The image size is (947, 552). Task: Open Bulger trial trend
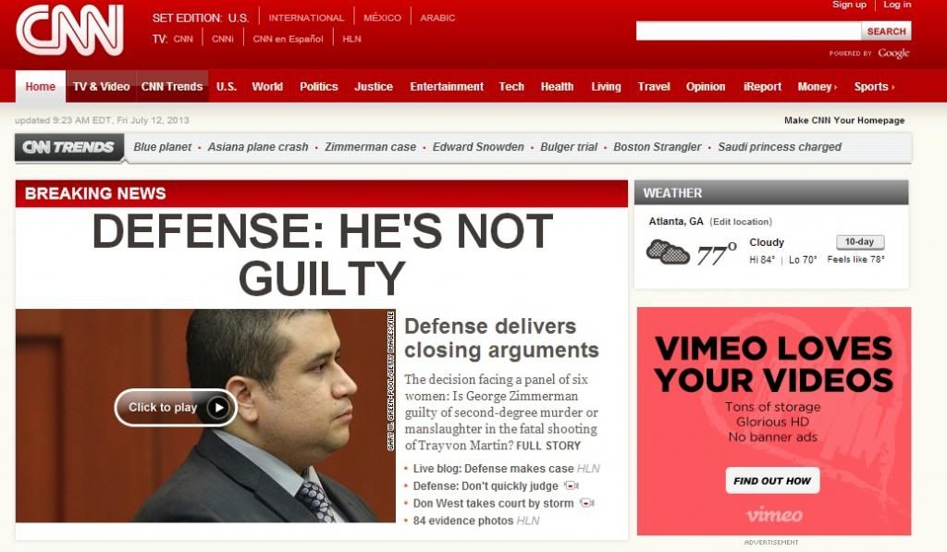pos(569,147)
